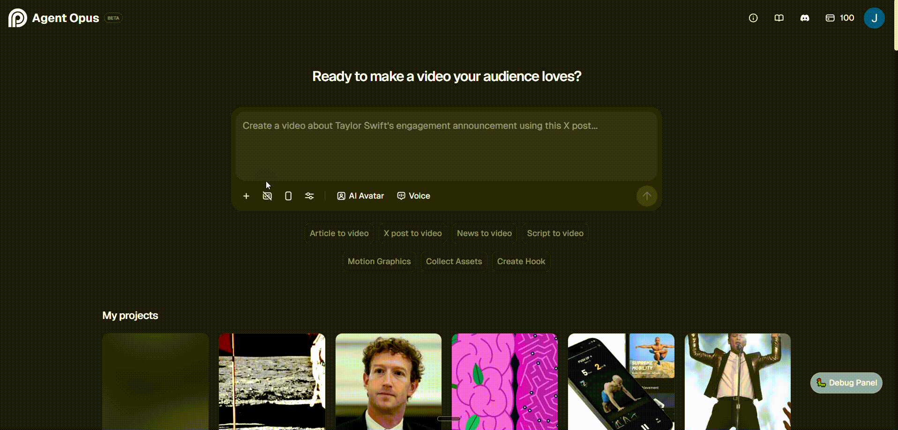The height and width of the screenshot is (430, 898).
Task: Open the pink brain maze project thumbnail
Action: (505, 381)
